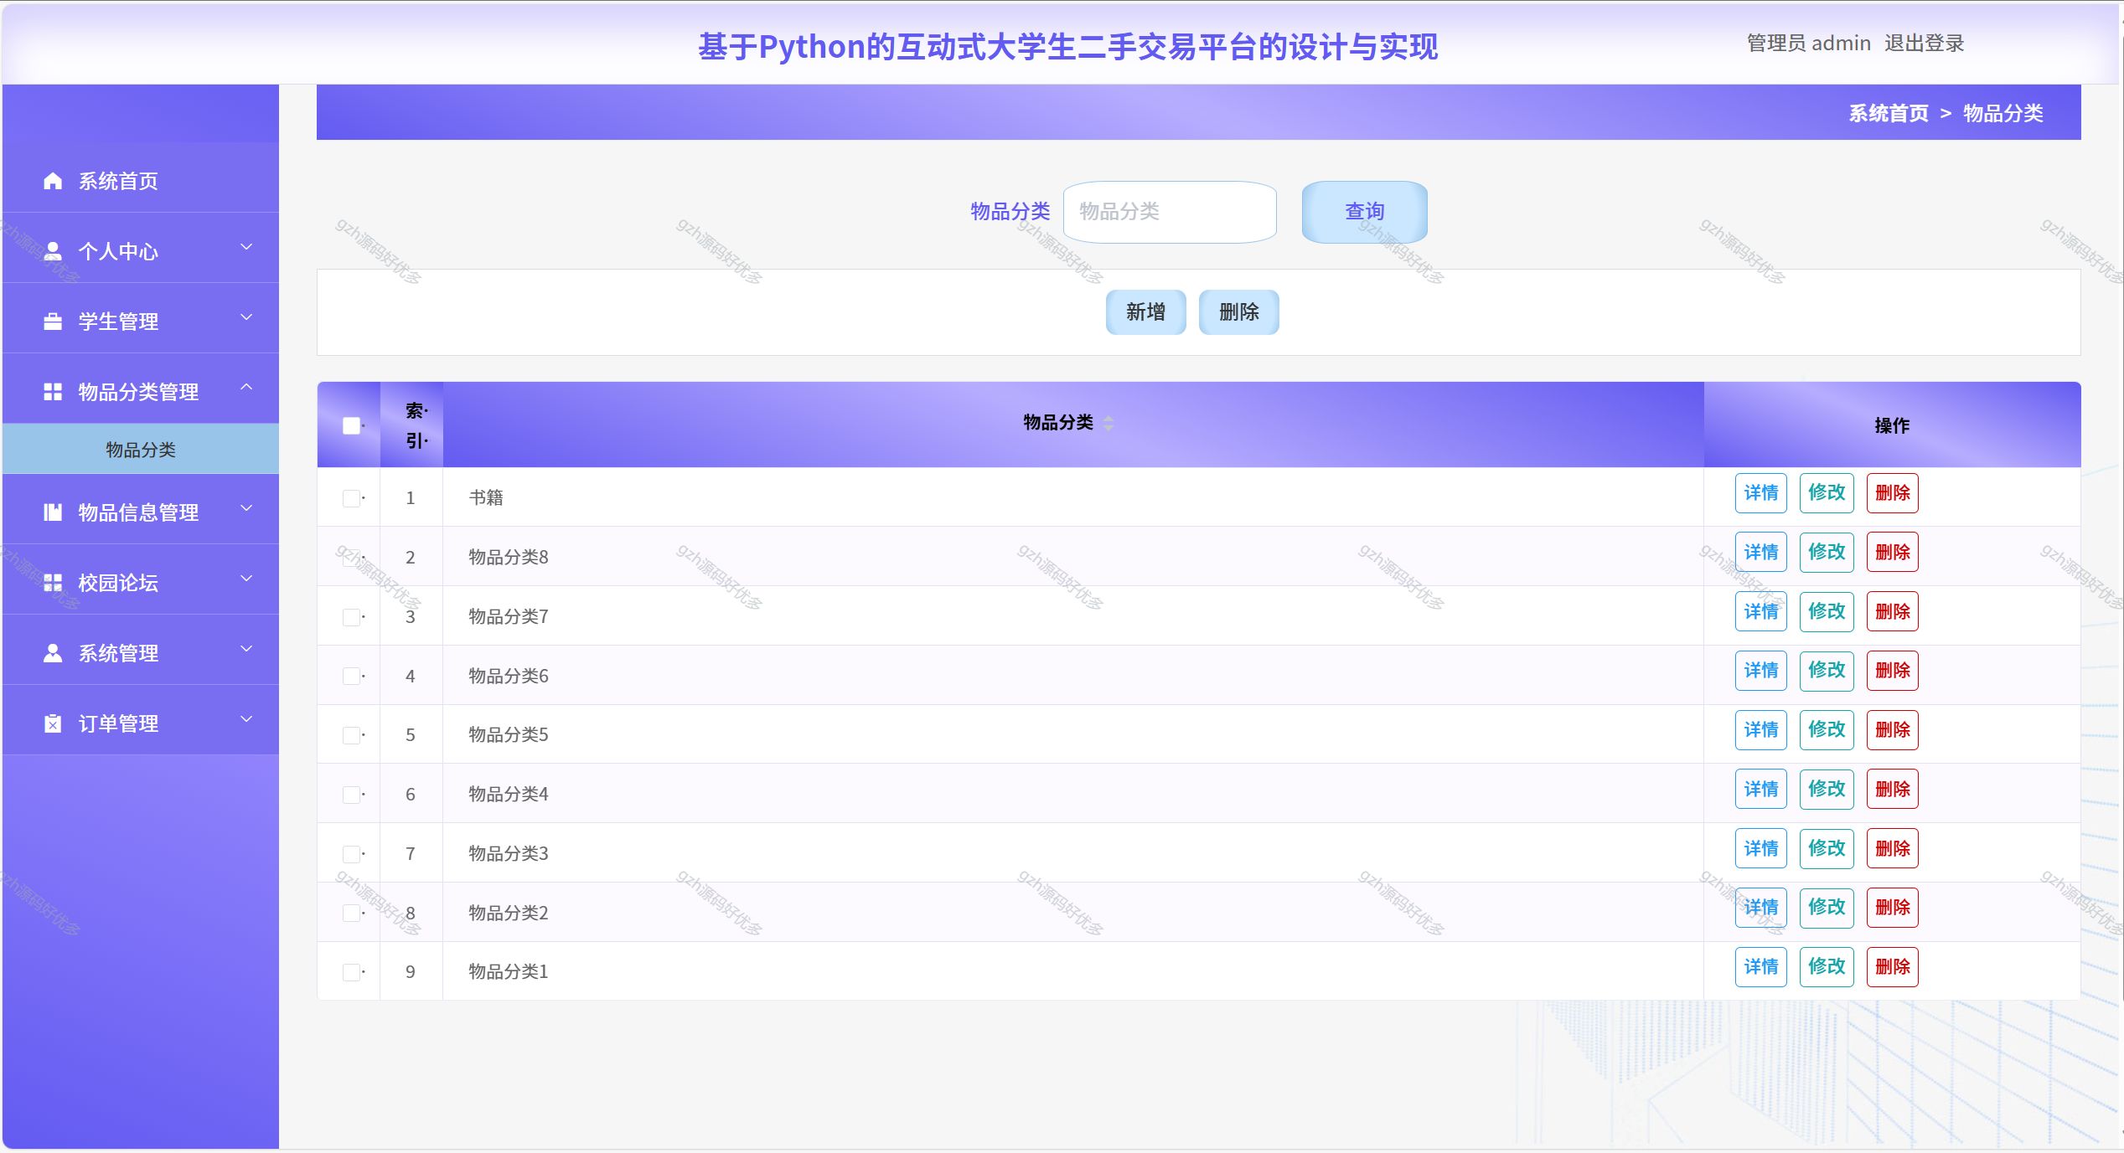Expand the 学生管理 menu chevron

[x=246, y=318]
